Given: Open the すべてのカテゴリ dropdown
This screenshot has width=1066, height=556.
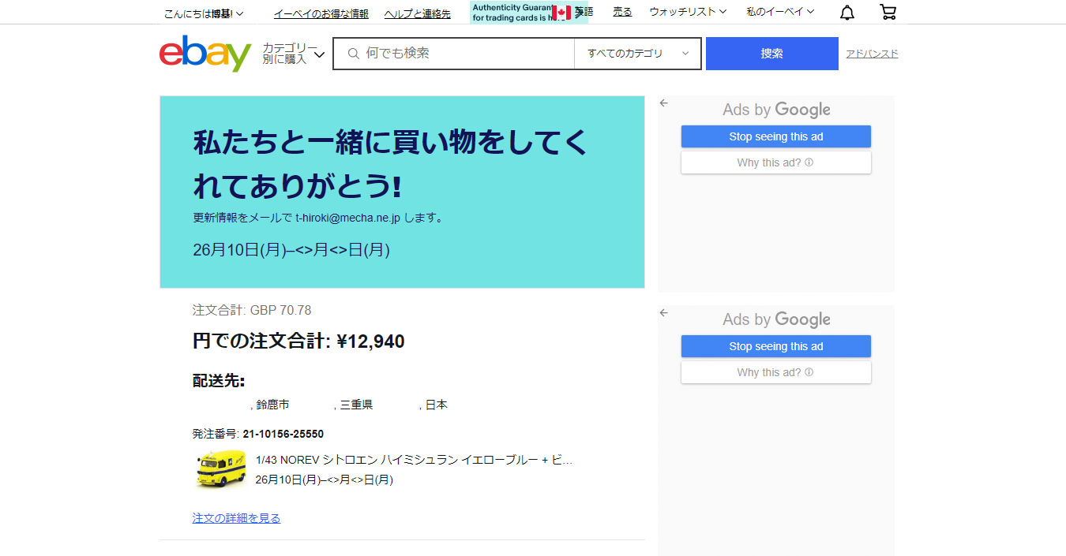Looking at the screenshot, I should click(637, 54).
